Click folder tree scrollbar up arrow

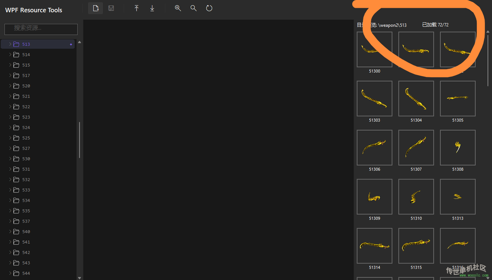(x=80, y=42)
